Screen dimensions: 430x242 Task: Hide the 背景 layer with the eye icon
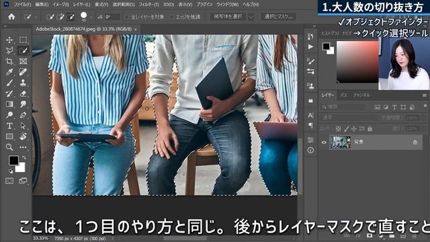pos(324,143)
